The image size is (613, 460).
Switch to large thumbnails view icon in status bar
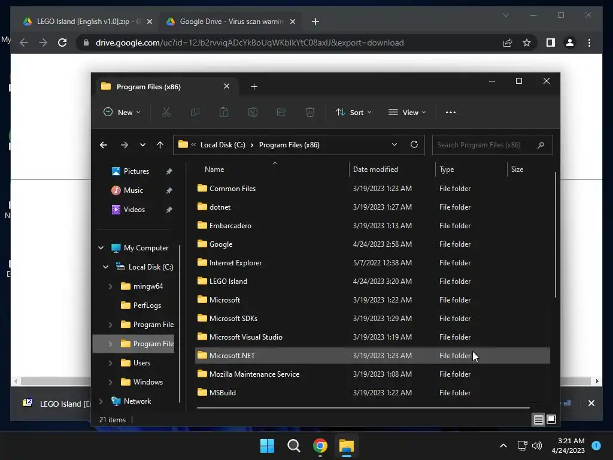point(551,419)
